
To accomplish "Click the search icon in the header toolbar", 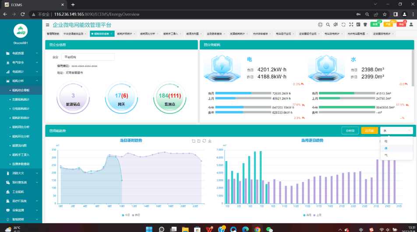I will tap(327, 25).
